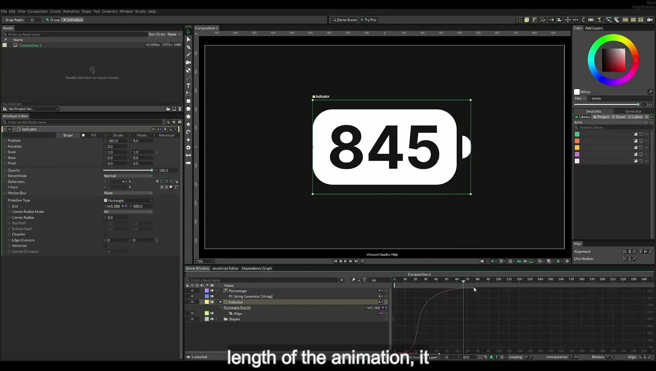
Task: Select the Text tool
Action: coord(188,86)
